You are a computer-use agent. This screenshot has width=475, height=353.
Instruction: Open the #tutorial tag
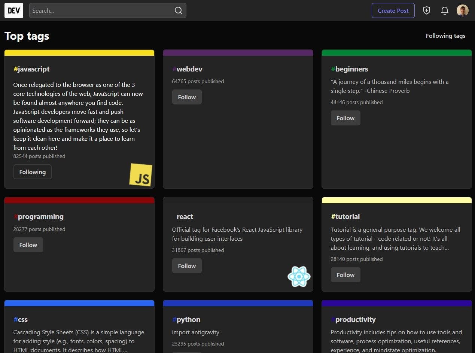[x=345, y=216]
